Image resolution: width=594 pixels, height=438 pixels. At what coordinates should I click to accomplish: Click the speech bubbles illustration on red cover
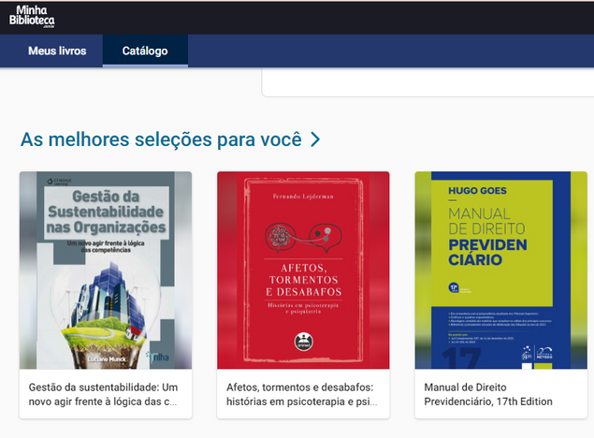pyautogui.click(x=303, y=238)
